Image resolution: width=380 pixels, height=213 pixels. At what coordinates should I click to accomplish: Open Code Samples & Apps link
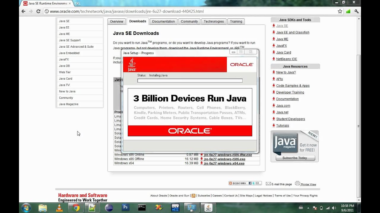coord(293,86)
